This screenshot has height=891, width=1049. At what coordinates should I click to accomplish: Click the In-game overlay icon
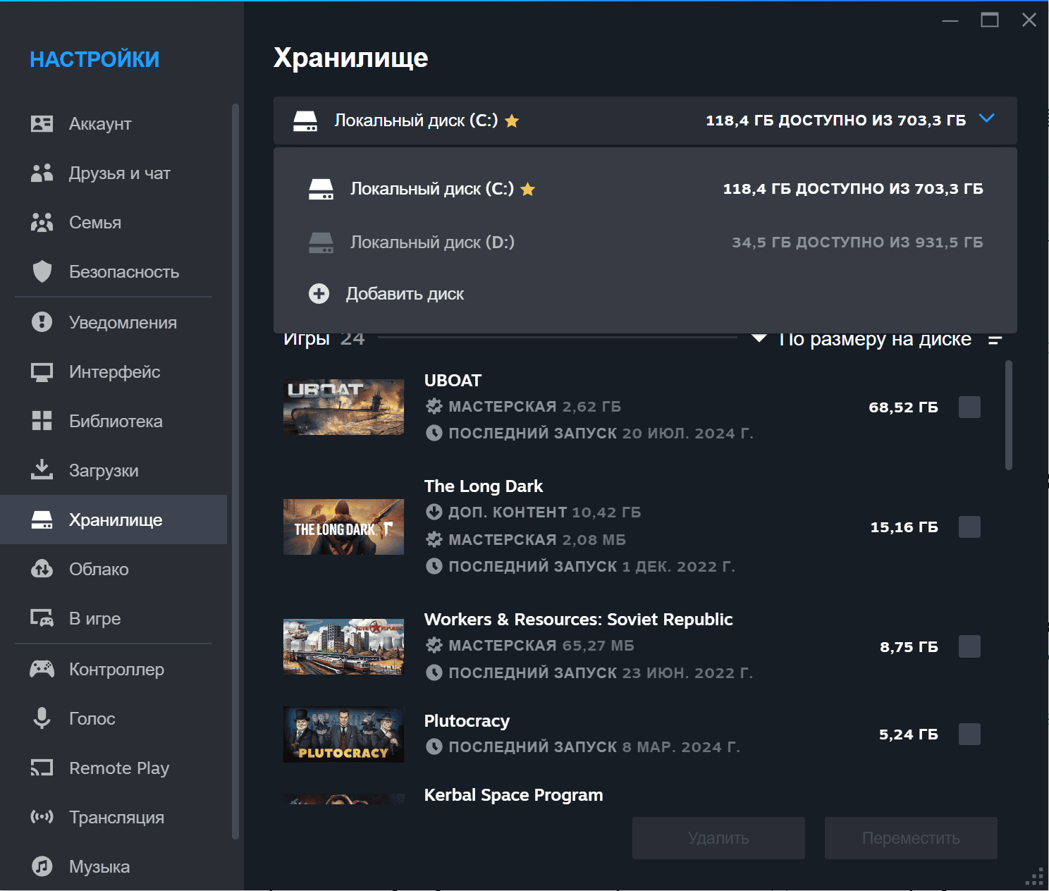coord(42,618)
